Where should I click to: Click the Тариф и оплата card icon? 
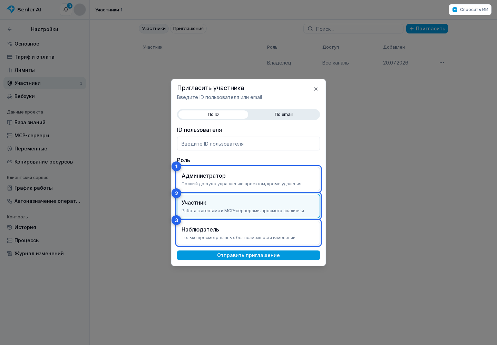pos(10,57)
